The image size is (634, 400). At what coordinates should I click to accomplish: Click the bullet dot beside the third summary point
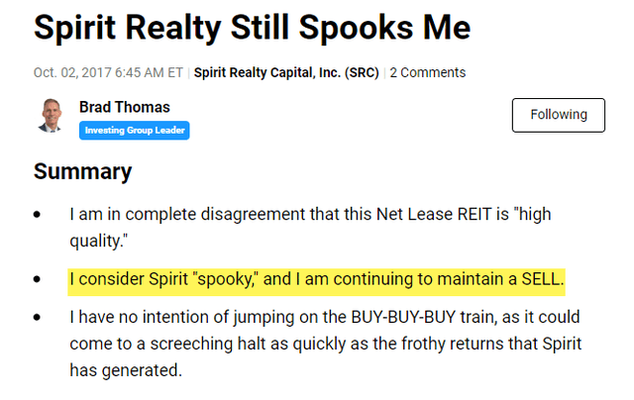point(39,321)
